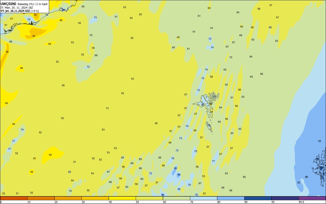Click the bright yellow 40–50 legend segment
The image size is (326, 204).
pyautogui.click(x=122, y=198)
